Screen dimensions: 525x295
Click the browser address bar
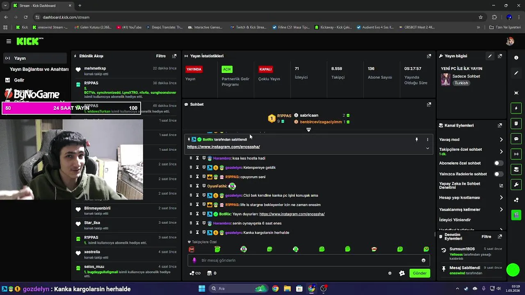[254, 17]
